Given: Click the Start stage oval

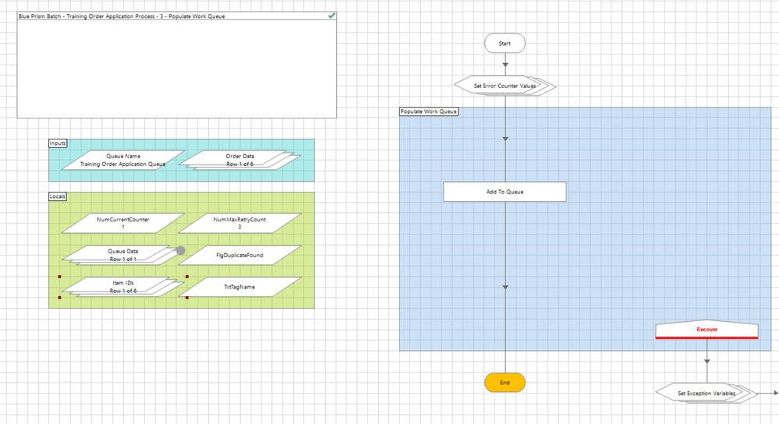Looking at the screenshot, I should [505, 44].
